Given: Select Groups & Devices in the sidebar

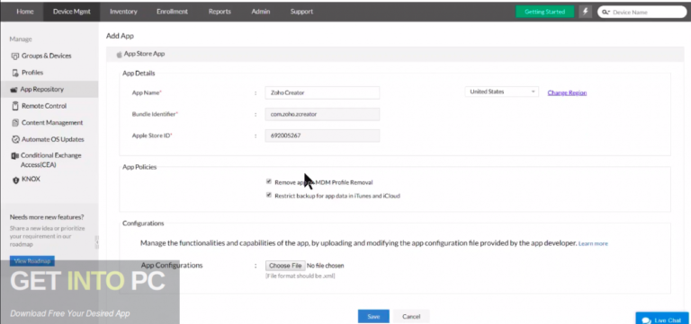Looking at the screenshot, I should [46, 56].
